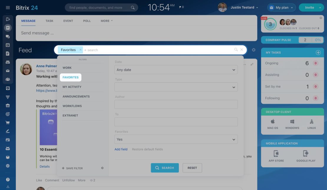327x190 pixels.
Task: Click the To filter input field
Action: click(x=176, y=122)
